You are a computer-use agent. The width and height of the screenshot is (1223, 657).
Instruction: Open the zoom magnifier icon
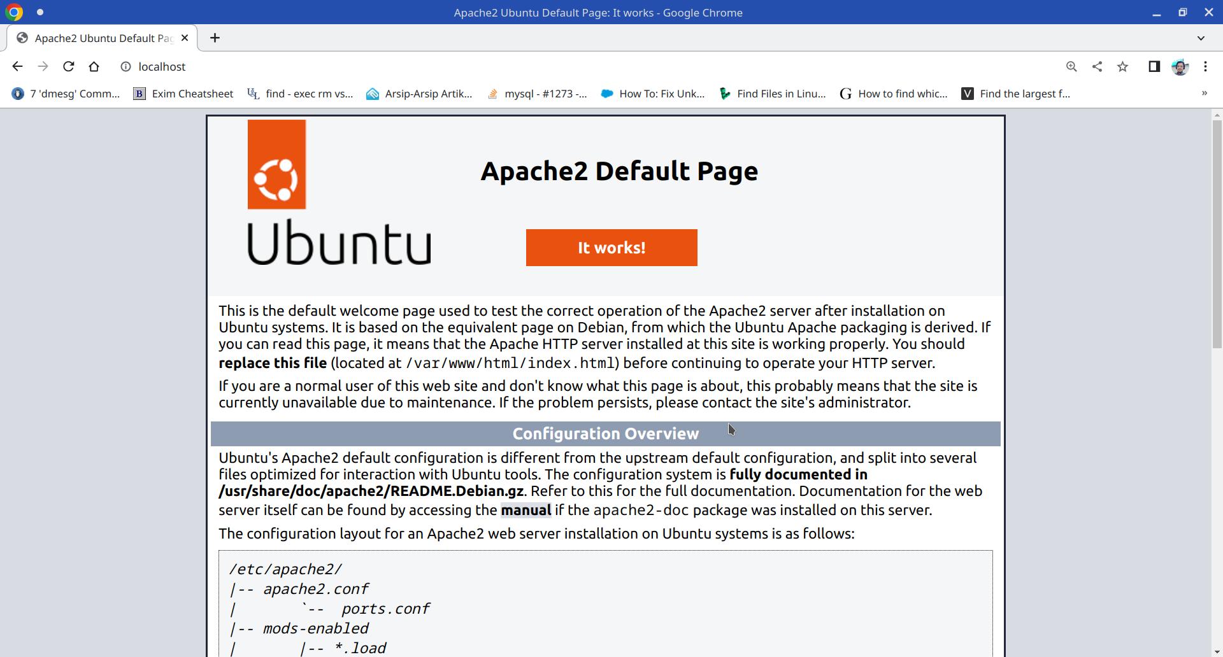(x=1071, y=66)
